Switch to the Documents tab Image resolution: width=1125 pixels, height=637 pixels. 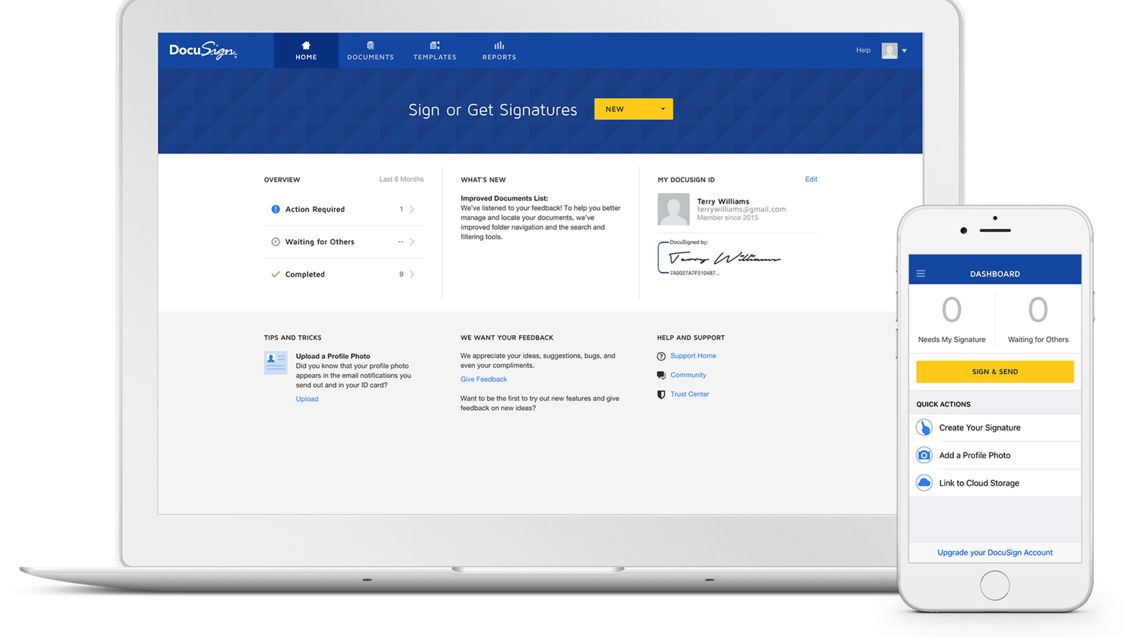click(370, 50)
